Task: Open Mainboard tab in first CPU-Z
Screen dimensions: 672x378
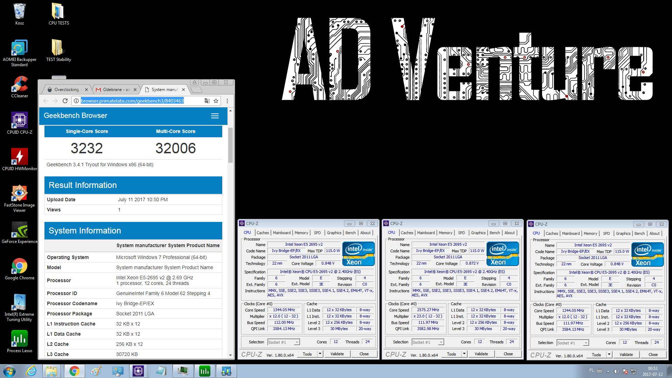Action: [282, 233]
